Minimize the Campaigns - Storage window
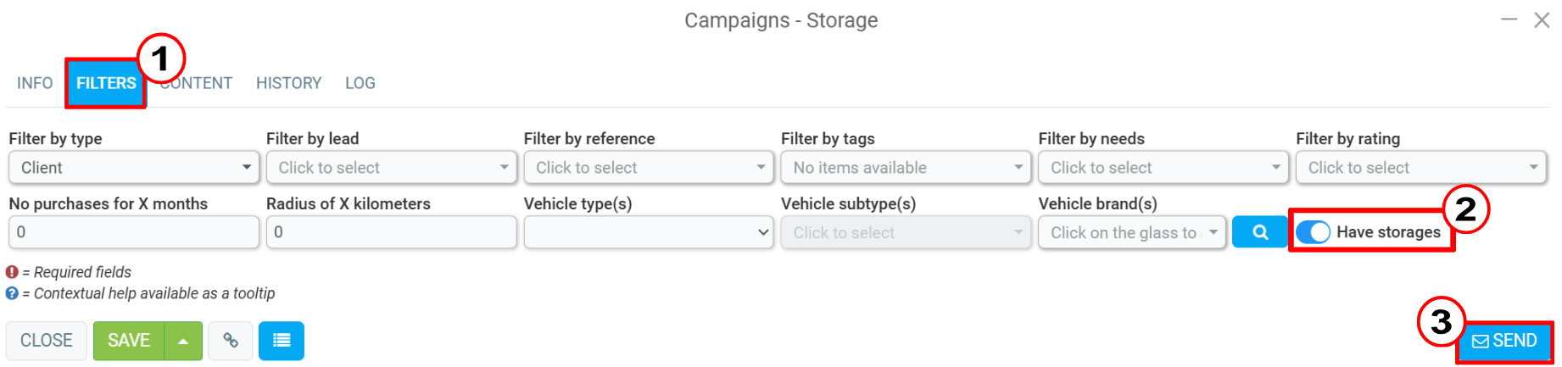The width and height of the screenshot is (1562, 367). point(1509,19)
